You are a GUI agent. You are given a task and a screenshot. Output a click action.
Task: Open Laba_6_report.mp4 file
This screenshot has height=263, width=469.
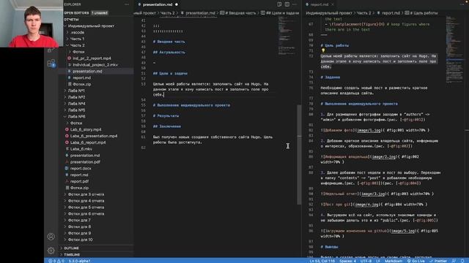[x=88, y=142]
